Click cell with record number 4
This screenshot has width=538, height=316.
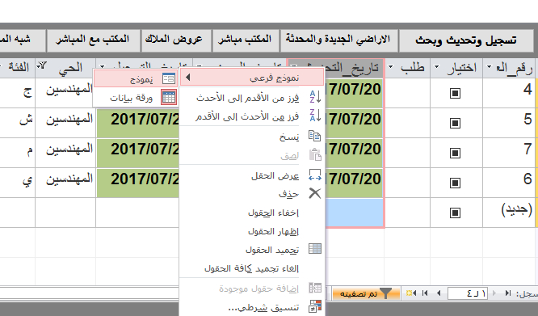(508, 93)
